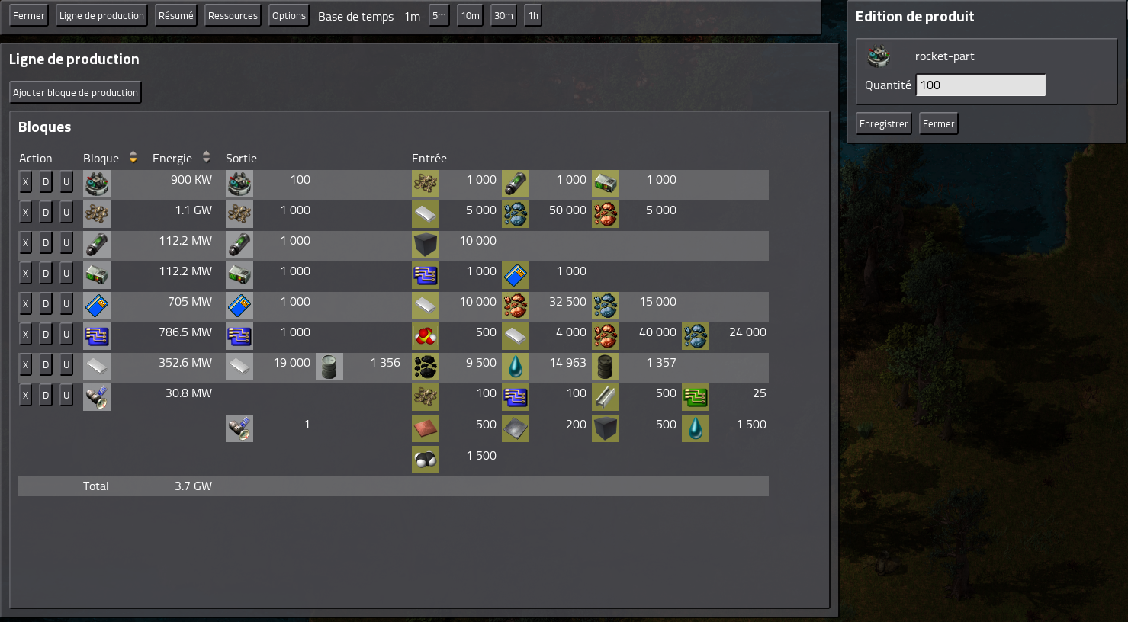The height and width of the screenshot is (622, 1128).
Task: Click rocket-part icon in Bloque column
Action: [x=97, y=184]
